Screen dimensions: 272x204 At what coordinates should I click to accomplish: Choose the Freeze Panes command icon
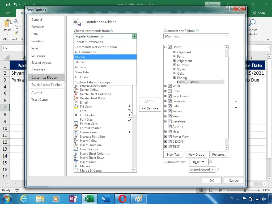(76, 132)
